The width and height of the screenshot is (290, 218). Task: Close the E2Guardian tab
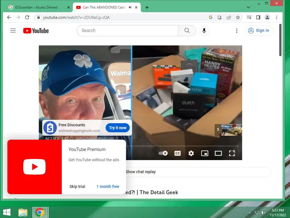69,7
